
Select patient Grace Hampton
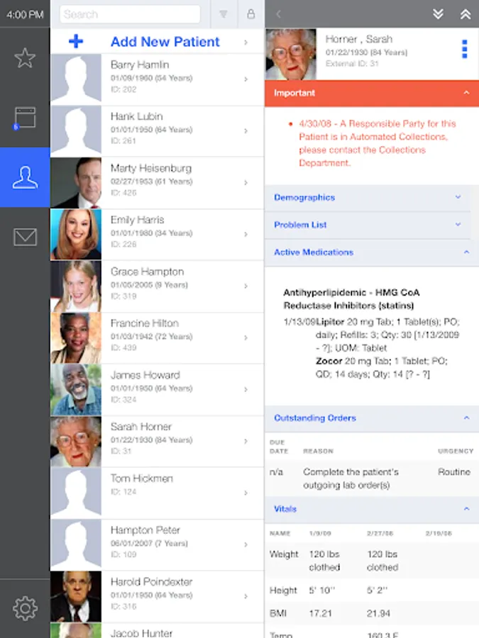(157, 286)
